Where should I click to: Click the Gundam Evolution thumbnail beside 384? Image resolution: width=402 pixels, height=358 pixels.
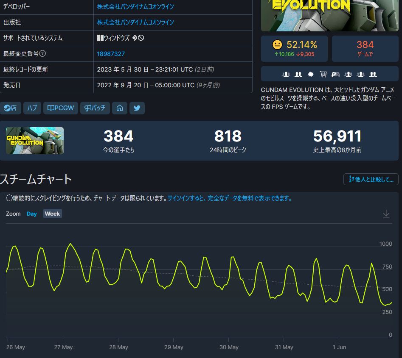[35, 141]
